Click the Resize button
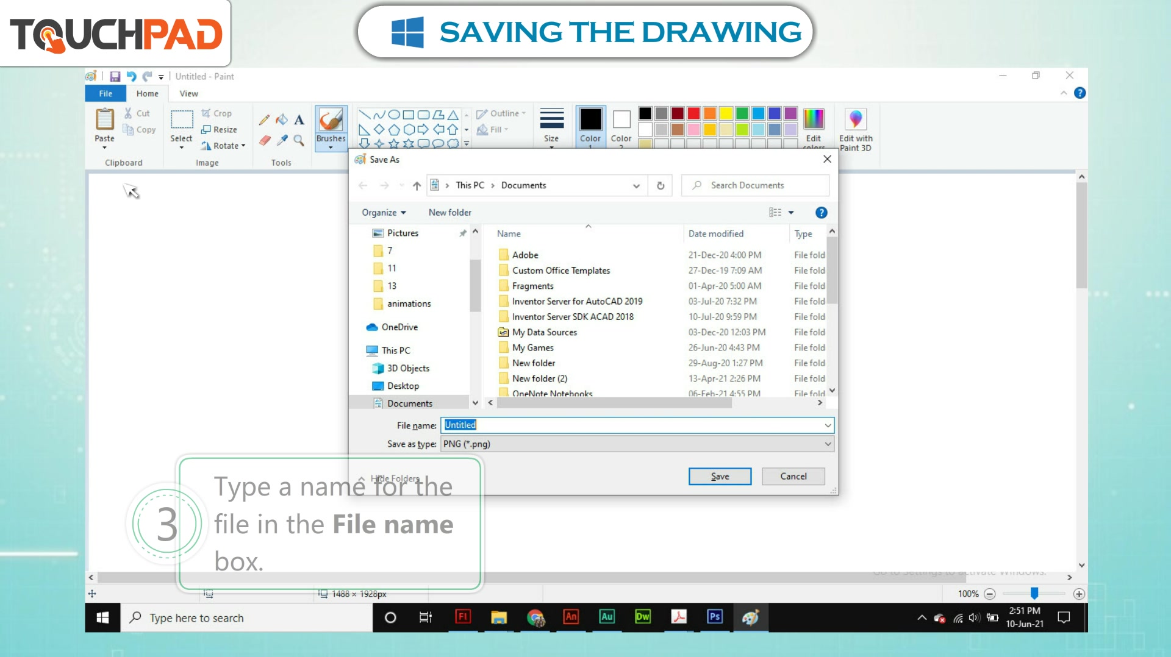Screen dimensions: 1171x657 [x=219, y=130]
